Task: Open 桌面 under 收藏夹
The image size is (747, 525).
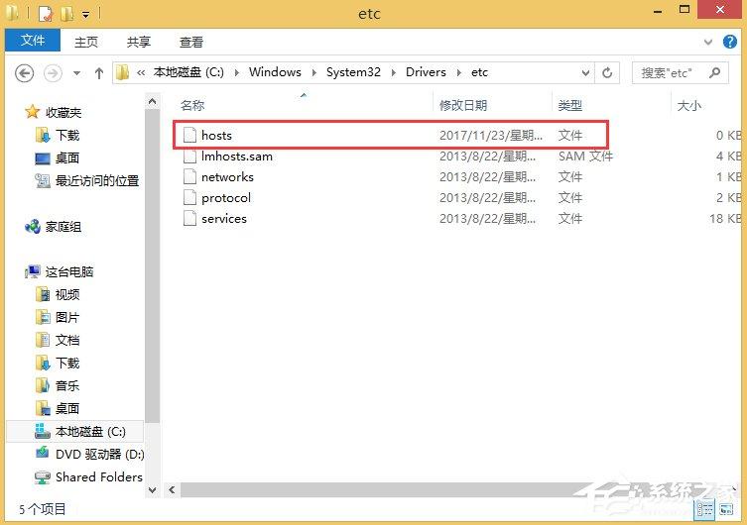Action: tap(66, 158)
